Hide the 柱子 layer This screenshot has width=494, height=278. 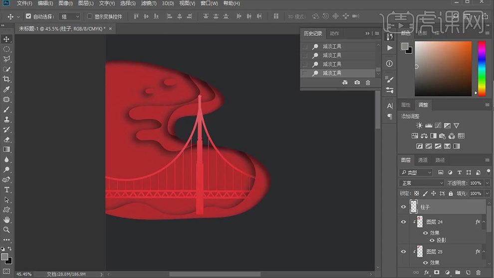pos(403,207)
